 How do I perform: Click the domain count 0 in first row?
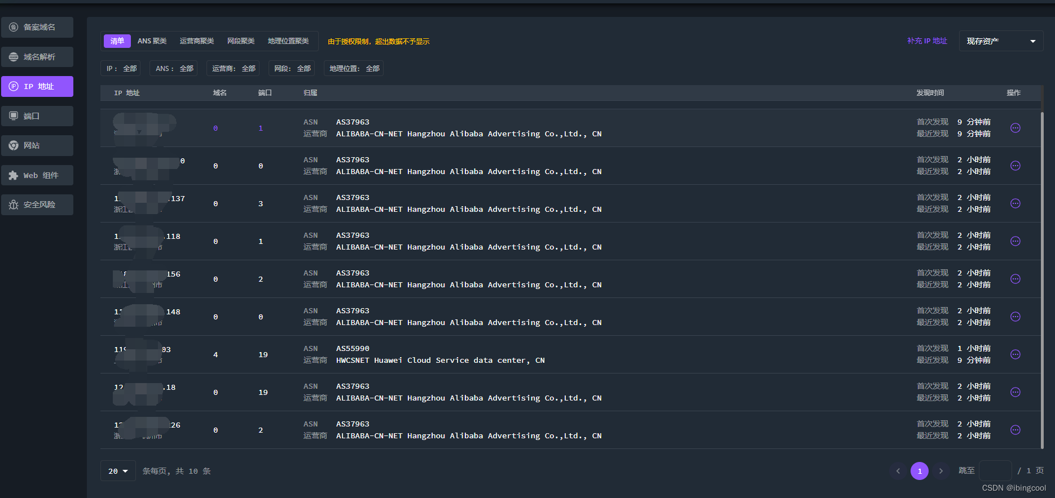point(216,128)
